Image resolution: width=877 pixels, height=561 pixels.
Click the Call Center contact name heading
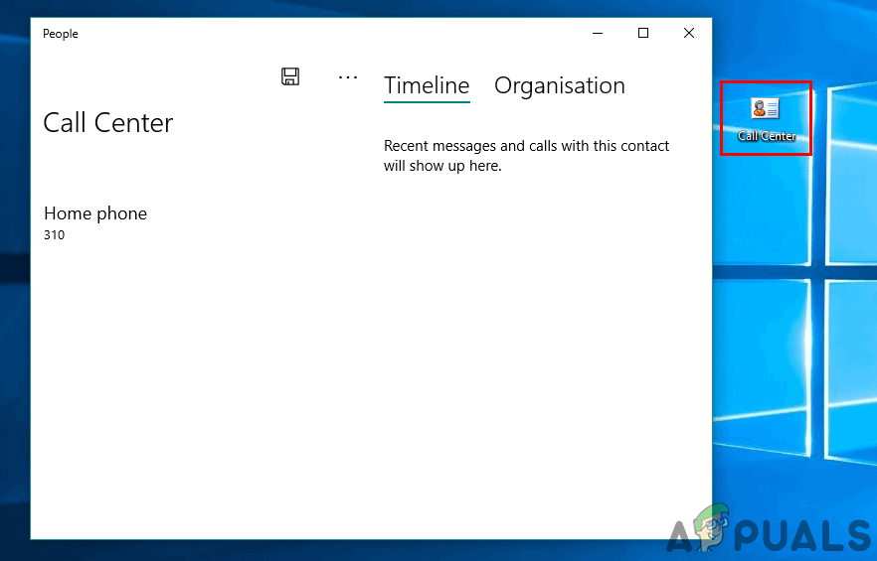(108, 122)
